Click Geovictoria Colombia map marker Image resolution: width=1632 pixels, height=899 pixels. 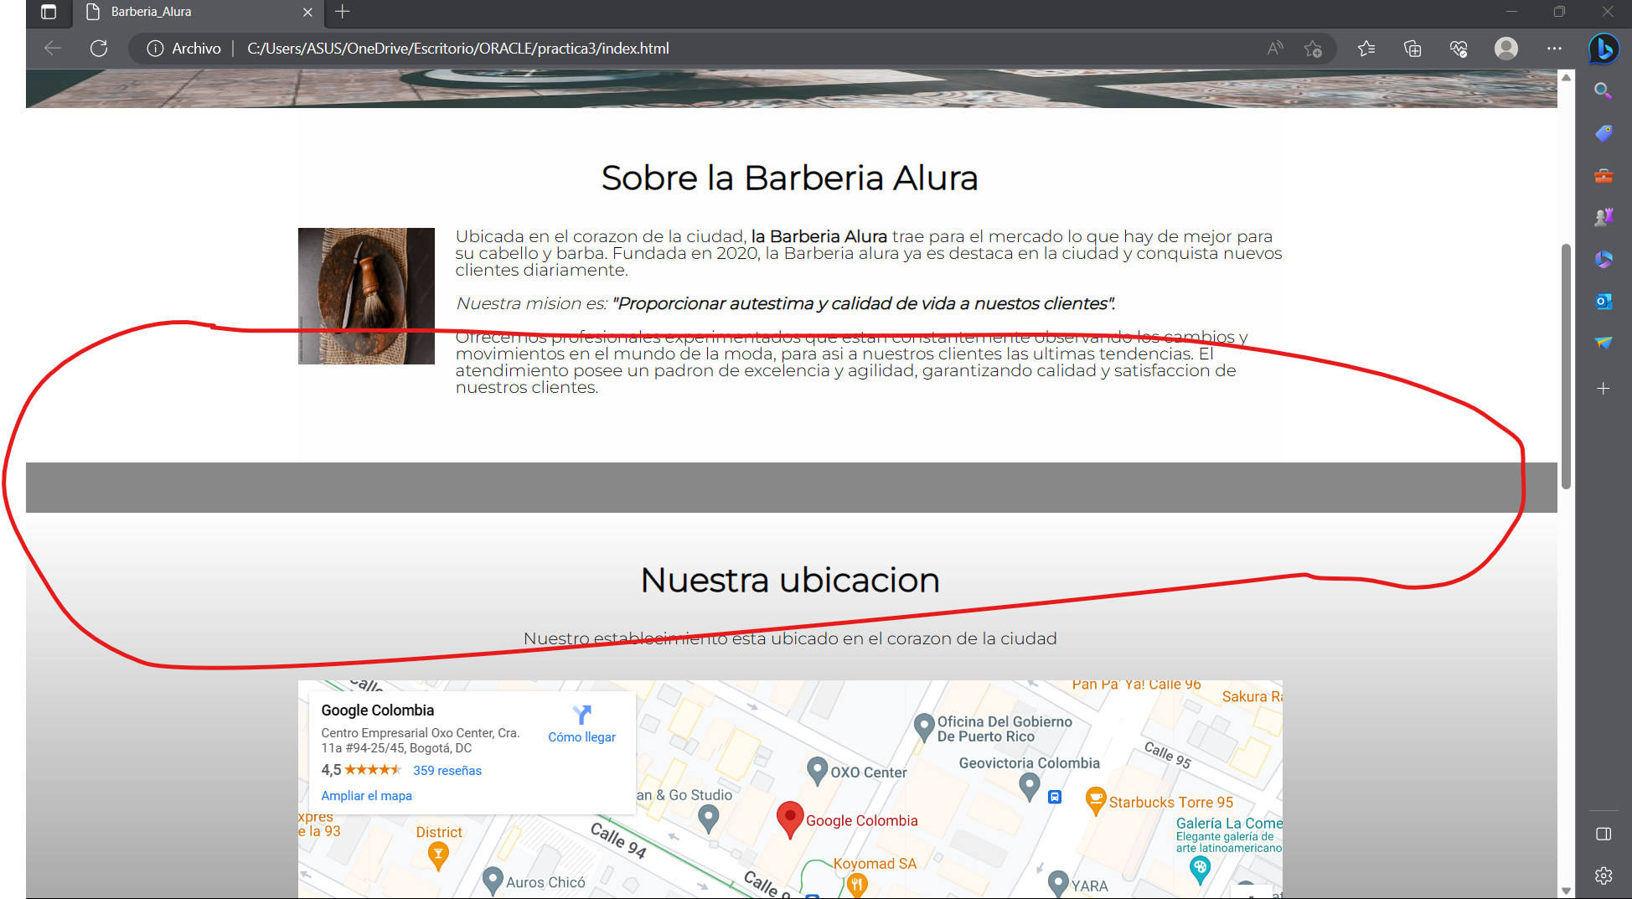click(x=1030, y=786)
